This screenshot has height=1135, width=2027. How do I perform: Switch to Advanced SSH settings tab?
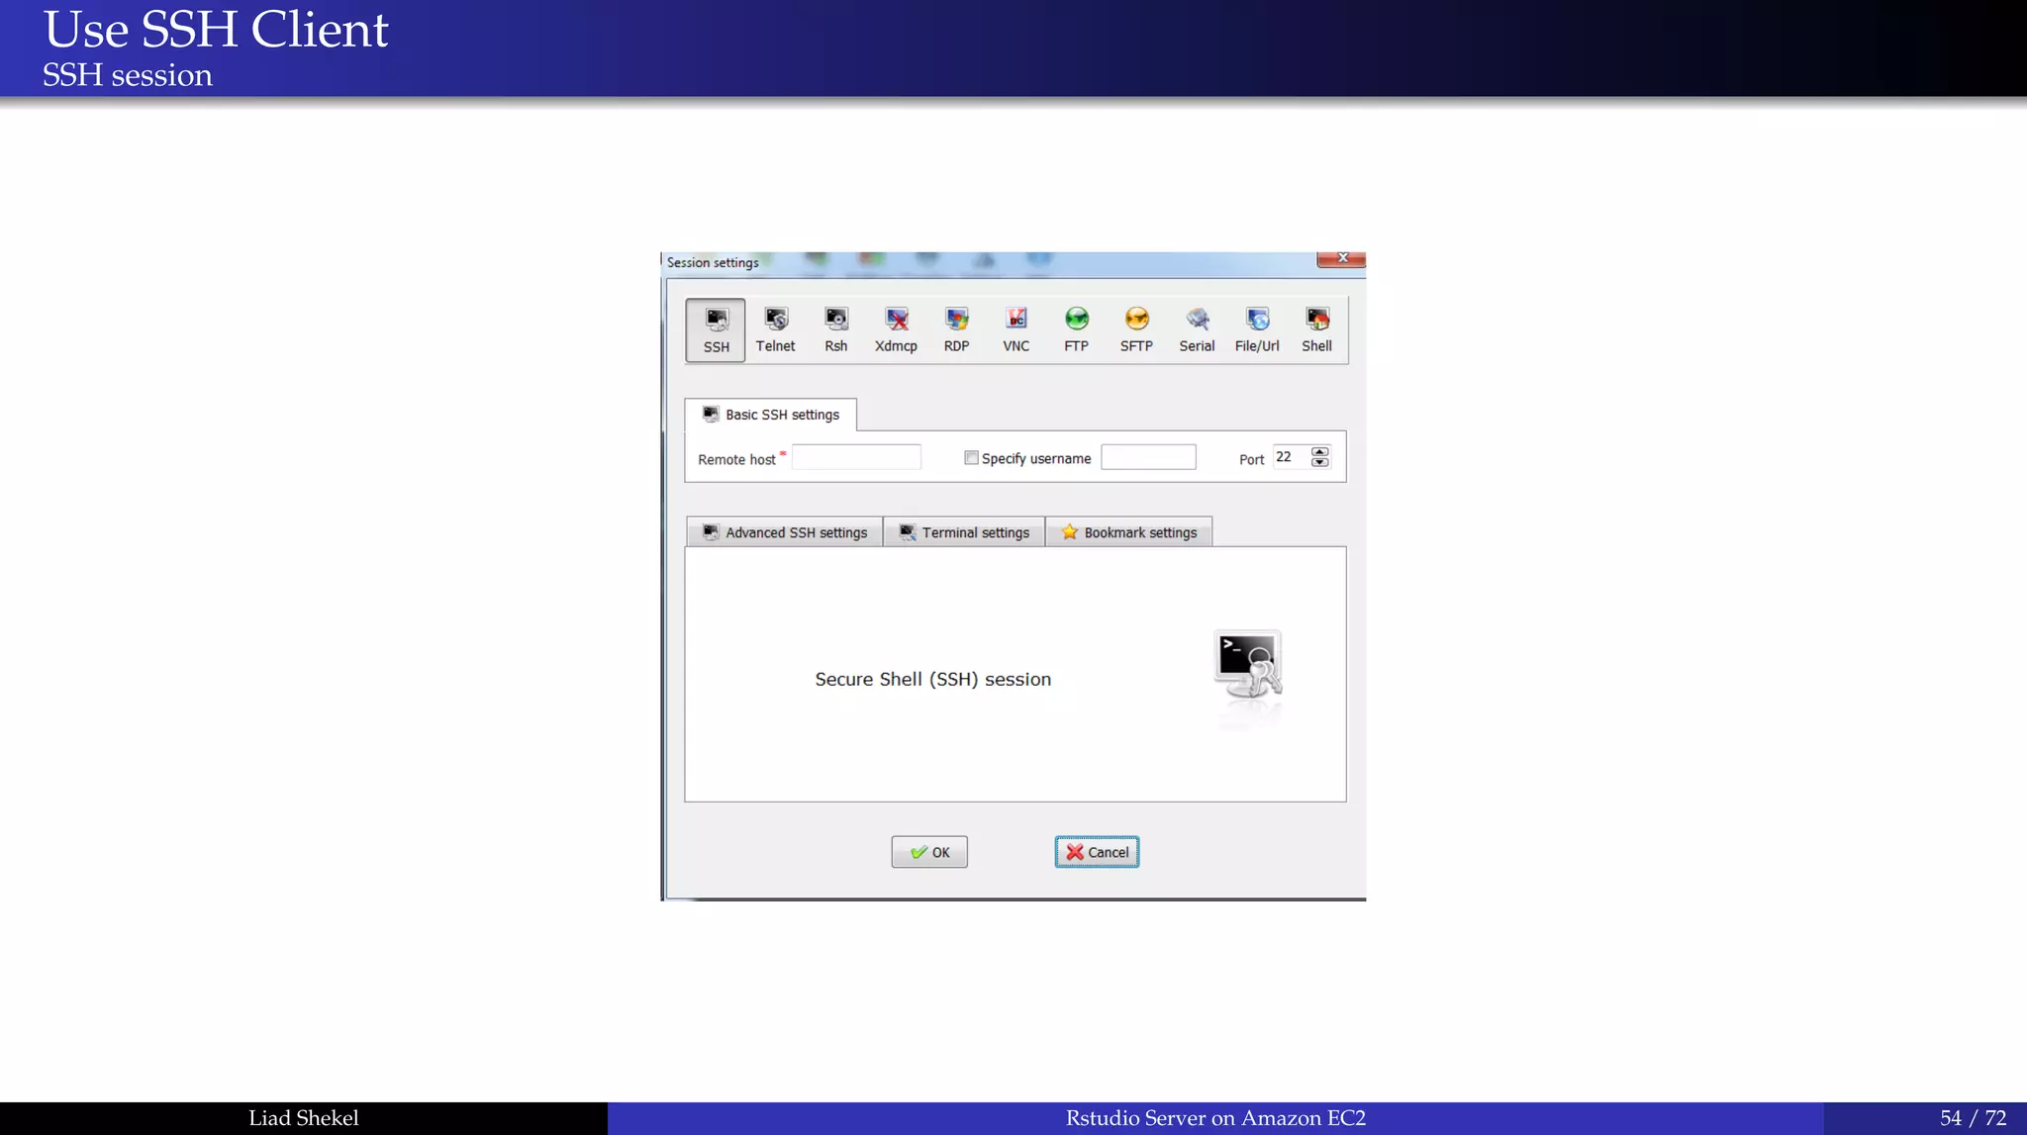(x=785, y=532)
